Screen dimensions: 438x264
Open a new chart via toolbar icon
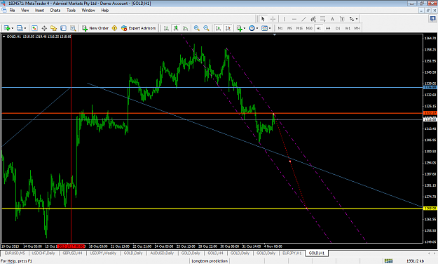coord(7,28)
